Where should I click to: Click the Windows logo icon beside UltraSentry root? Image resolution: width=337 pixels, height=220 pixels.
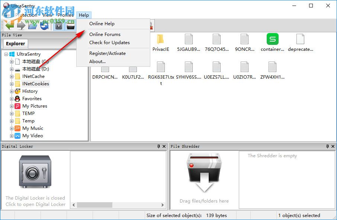point(12,54)
